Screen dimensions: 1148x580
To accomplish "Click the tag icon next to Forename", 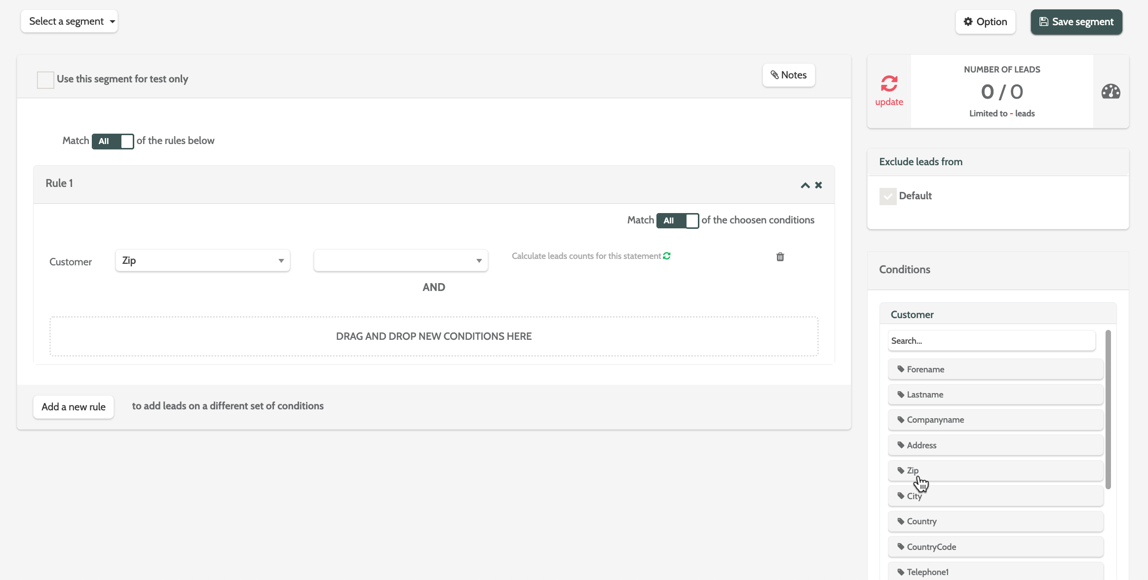I will pyautogui.click(x=901, y=369).
